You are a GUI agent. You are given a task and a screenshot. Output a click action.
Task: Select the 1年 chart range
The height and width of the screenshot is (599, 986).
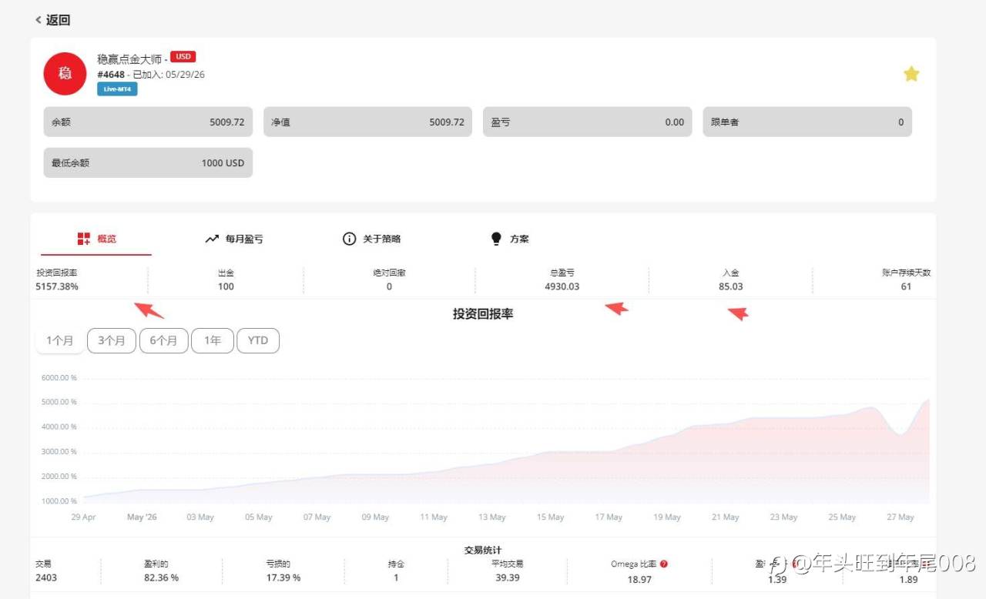click(213, 340)
